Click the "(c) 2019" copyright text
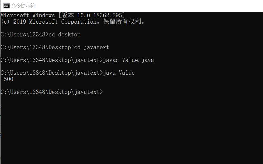Image resolution: width=263 pixels, height=164 pixels. 13,22
